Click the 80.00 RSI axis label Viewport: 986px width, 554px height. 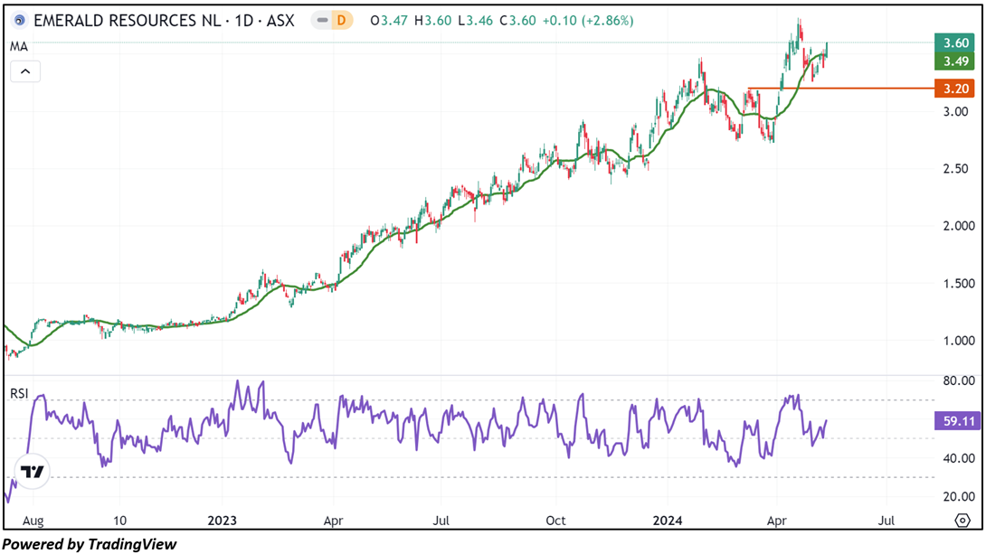[959, 380]
